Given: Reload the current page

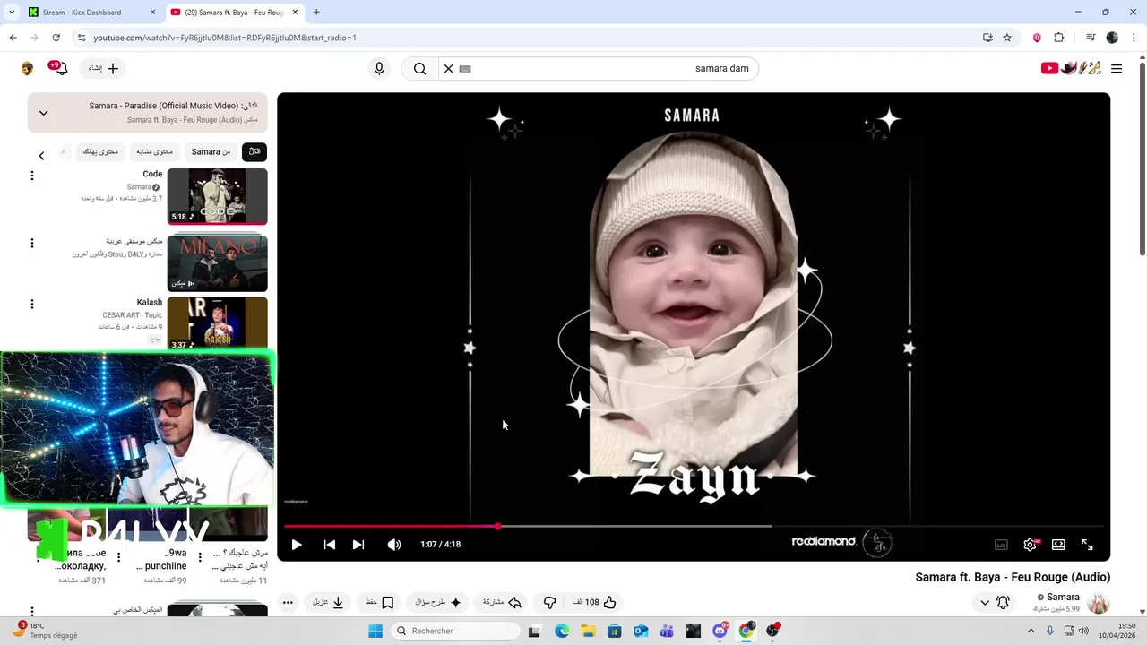Looking at the screenshot, I should [56, 38].
